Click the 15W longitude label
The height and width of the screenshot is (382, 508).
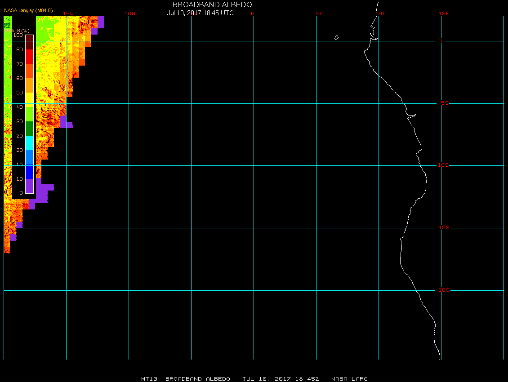click(68, 13)
